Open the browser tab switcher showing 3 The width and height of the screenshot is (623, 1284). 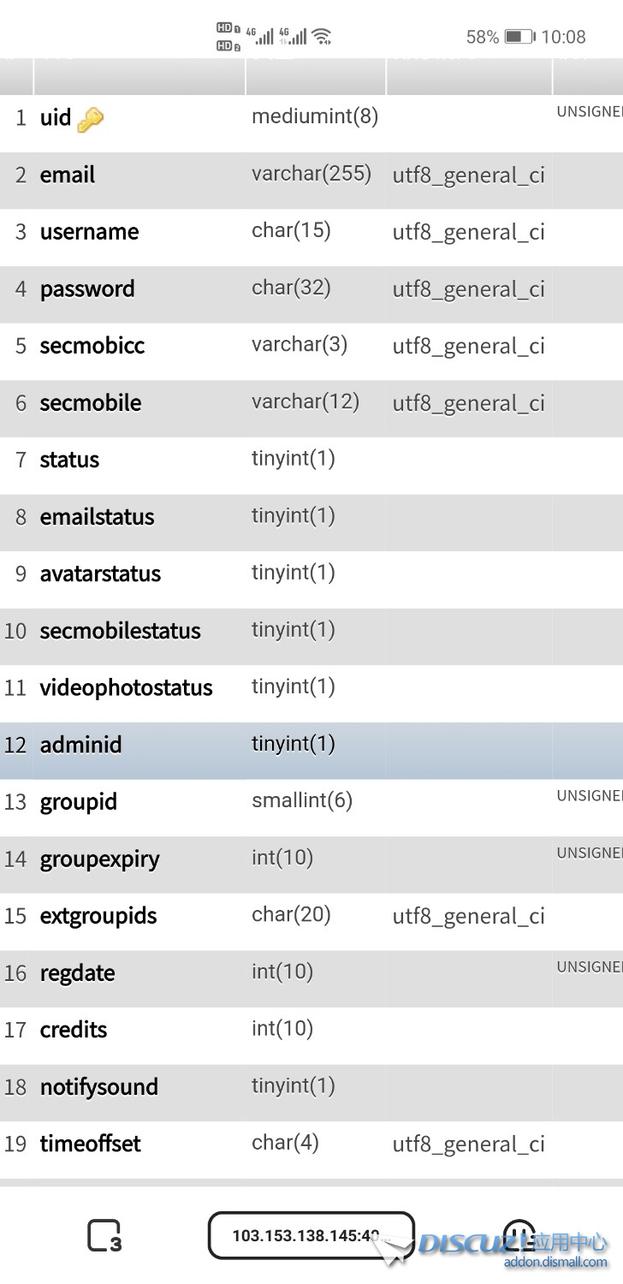coord(104,1234)
